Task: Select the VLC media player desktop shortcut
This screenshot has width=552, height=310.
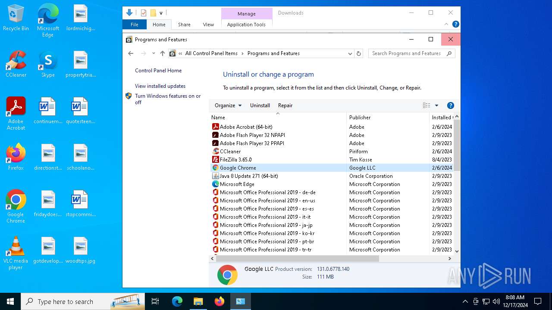Action: click(x=16, y=253)
